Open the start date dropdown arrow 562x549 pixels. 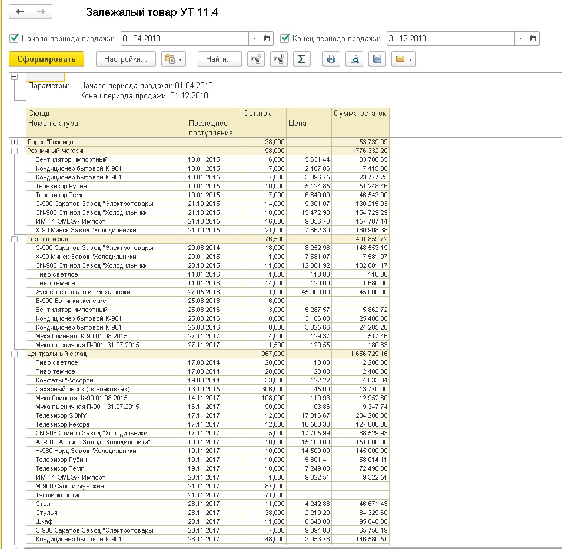click(x=254, y=38)
